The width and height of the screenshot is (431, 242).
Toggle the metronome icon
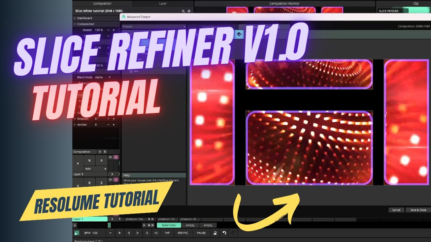[x=215, y=233]
